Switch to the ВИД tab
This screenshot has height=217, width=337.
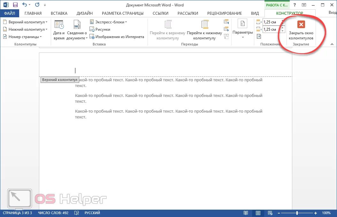pyautogui.click(x=255, y=13)
